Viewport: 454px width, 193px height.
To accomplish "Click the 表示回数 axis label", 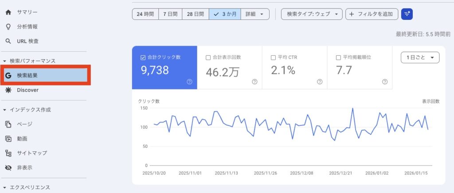I will [431, 101].
